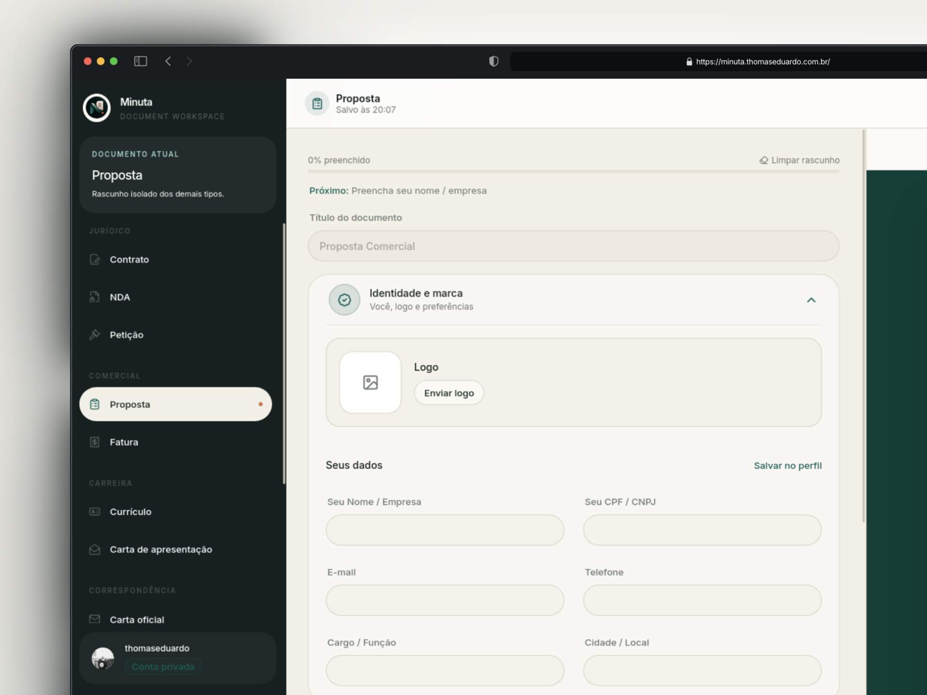The image size is (927, 695).
Task: Click the Contrato document icon
Action: 95,259
